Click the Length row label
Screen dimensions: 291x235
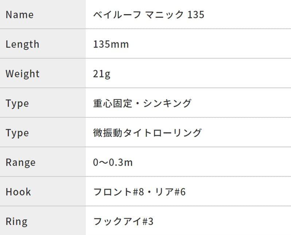(x=22, y=44)
